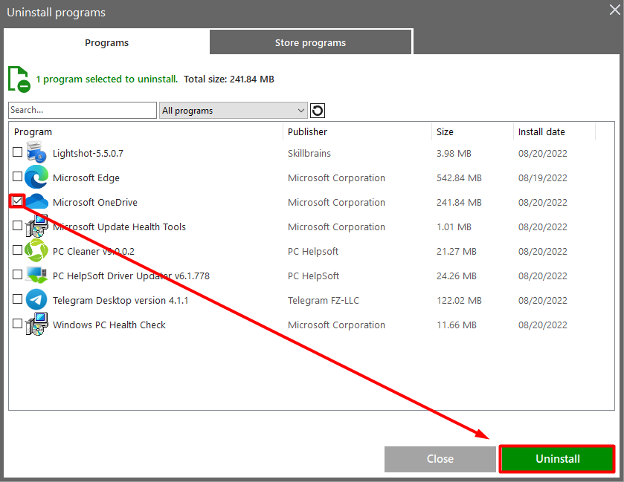Click the 3.98 MB size value
Image resolution: width=624 pixels, height=482 pixels.
coord(454,154)
